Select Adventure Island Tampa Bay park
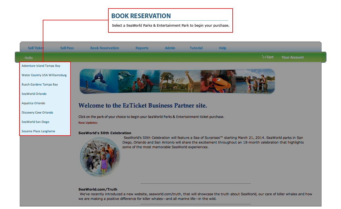Screen dimensions: 341x209 tap(41, 66)
